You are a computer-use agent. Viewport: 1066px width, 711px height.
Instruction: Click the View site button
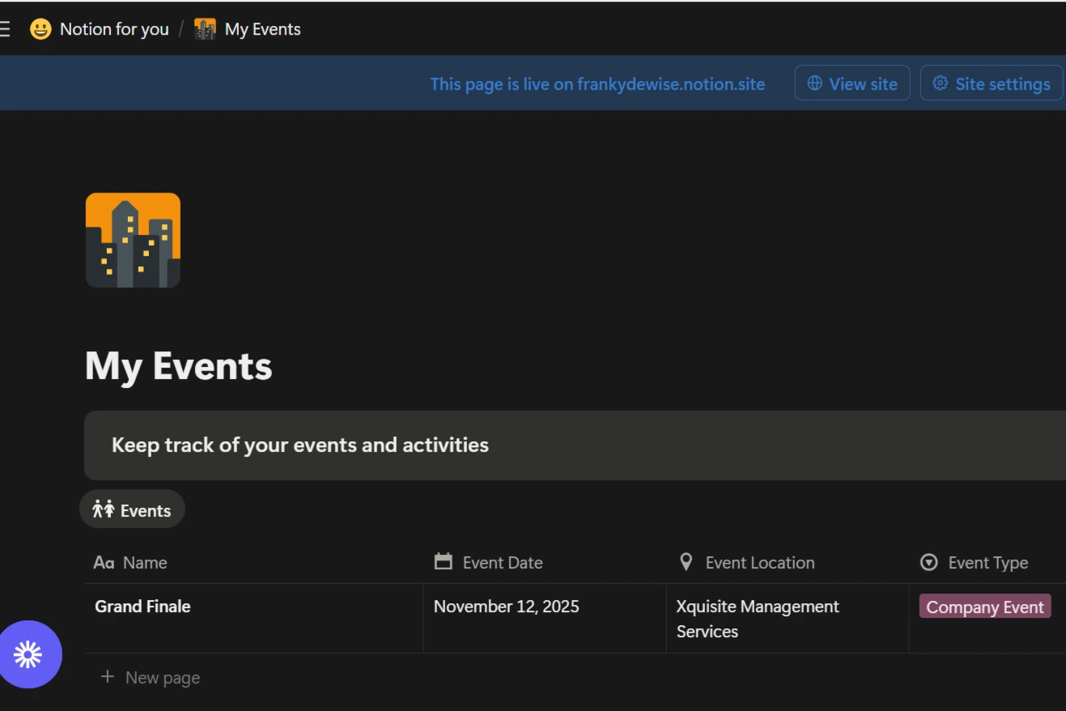(852, 83)
